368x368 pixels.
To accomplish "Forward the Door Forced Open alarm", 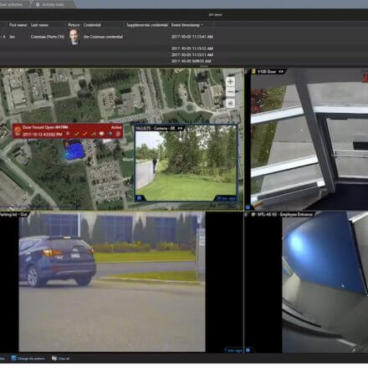I will (94, 134).
